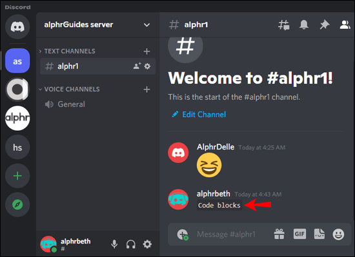
Task: Edit alphr1 channel settings gear
Action: point(147,66)
